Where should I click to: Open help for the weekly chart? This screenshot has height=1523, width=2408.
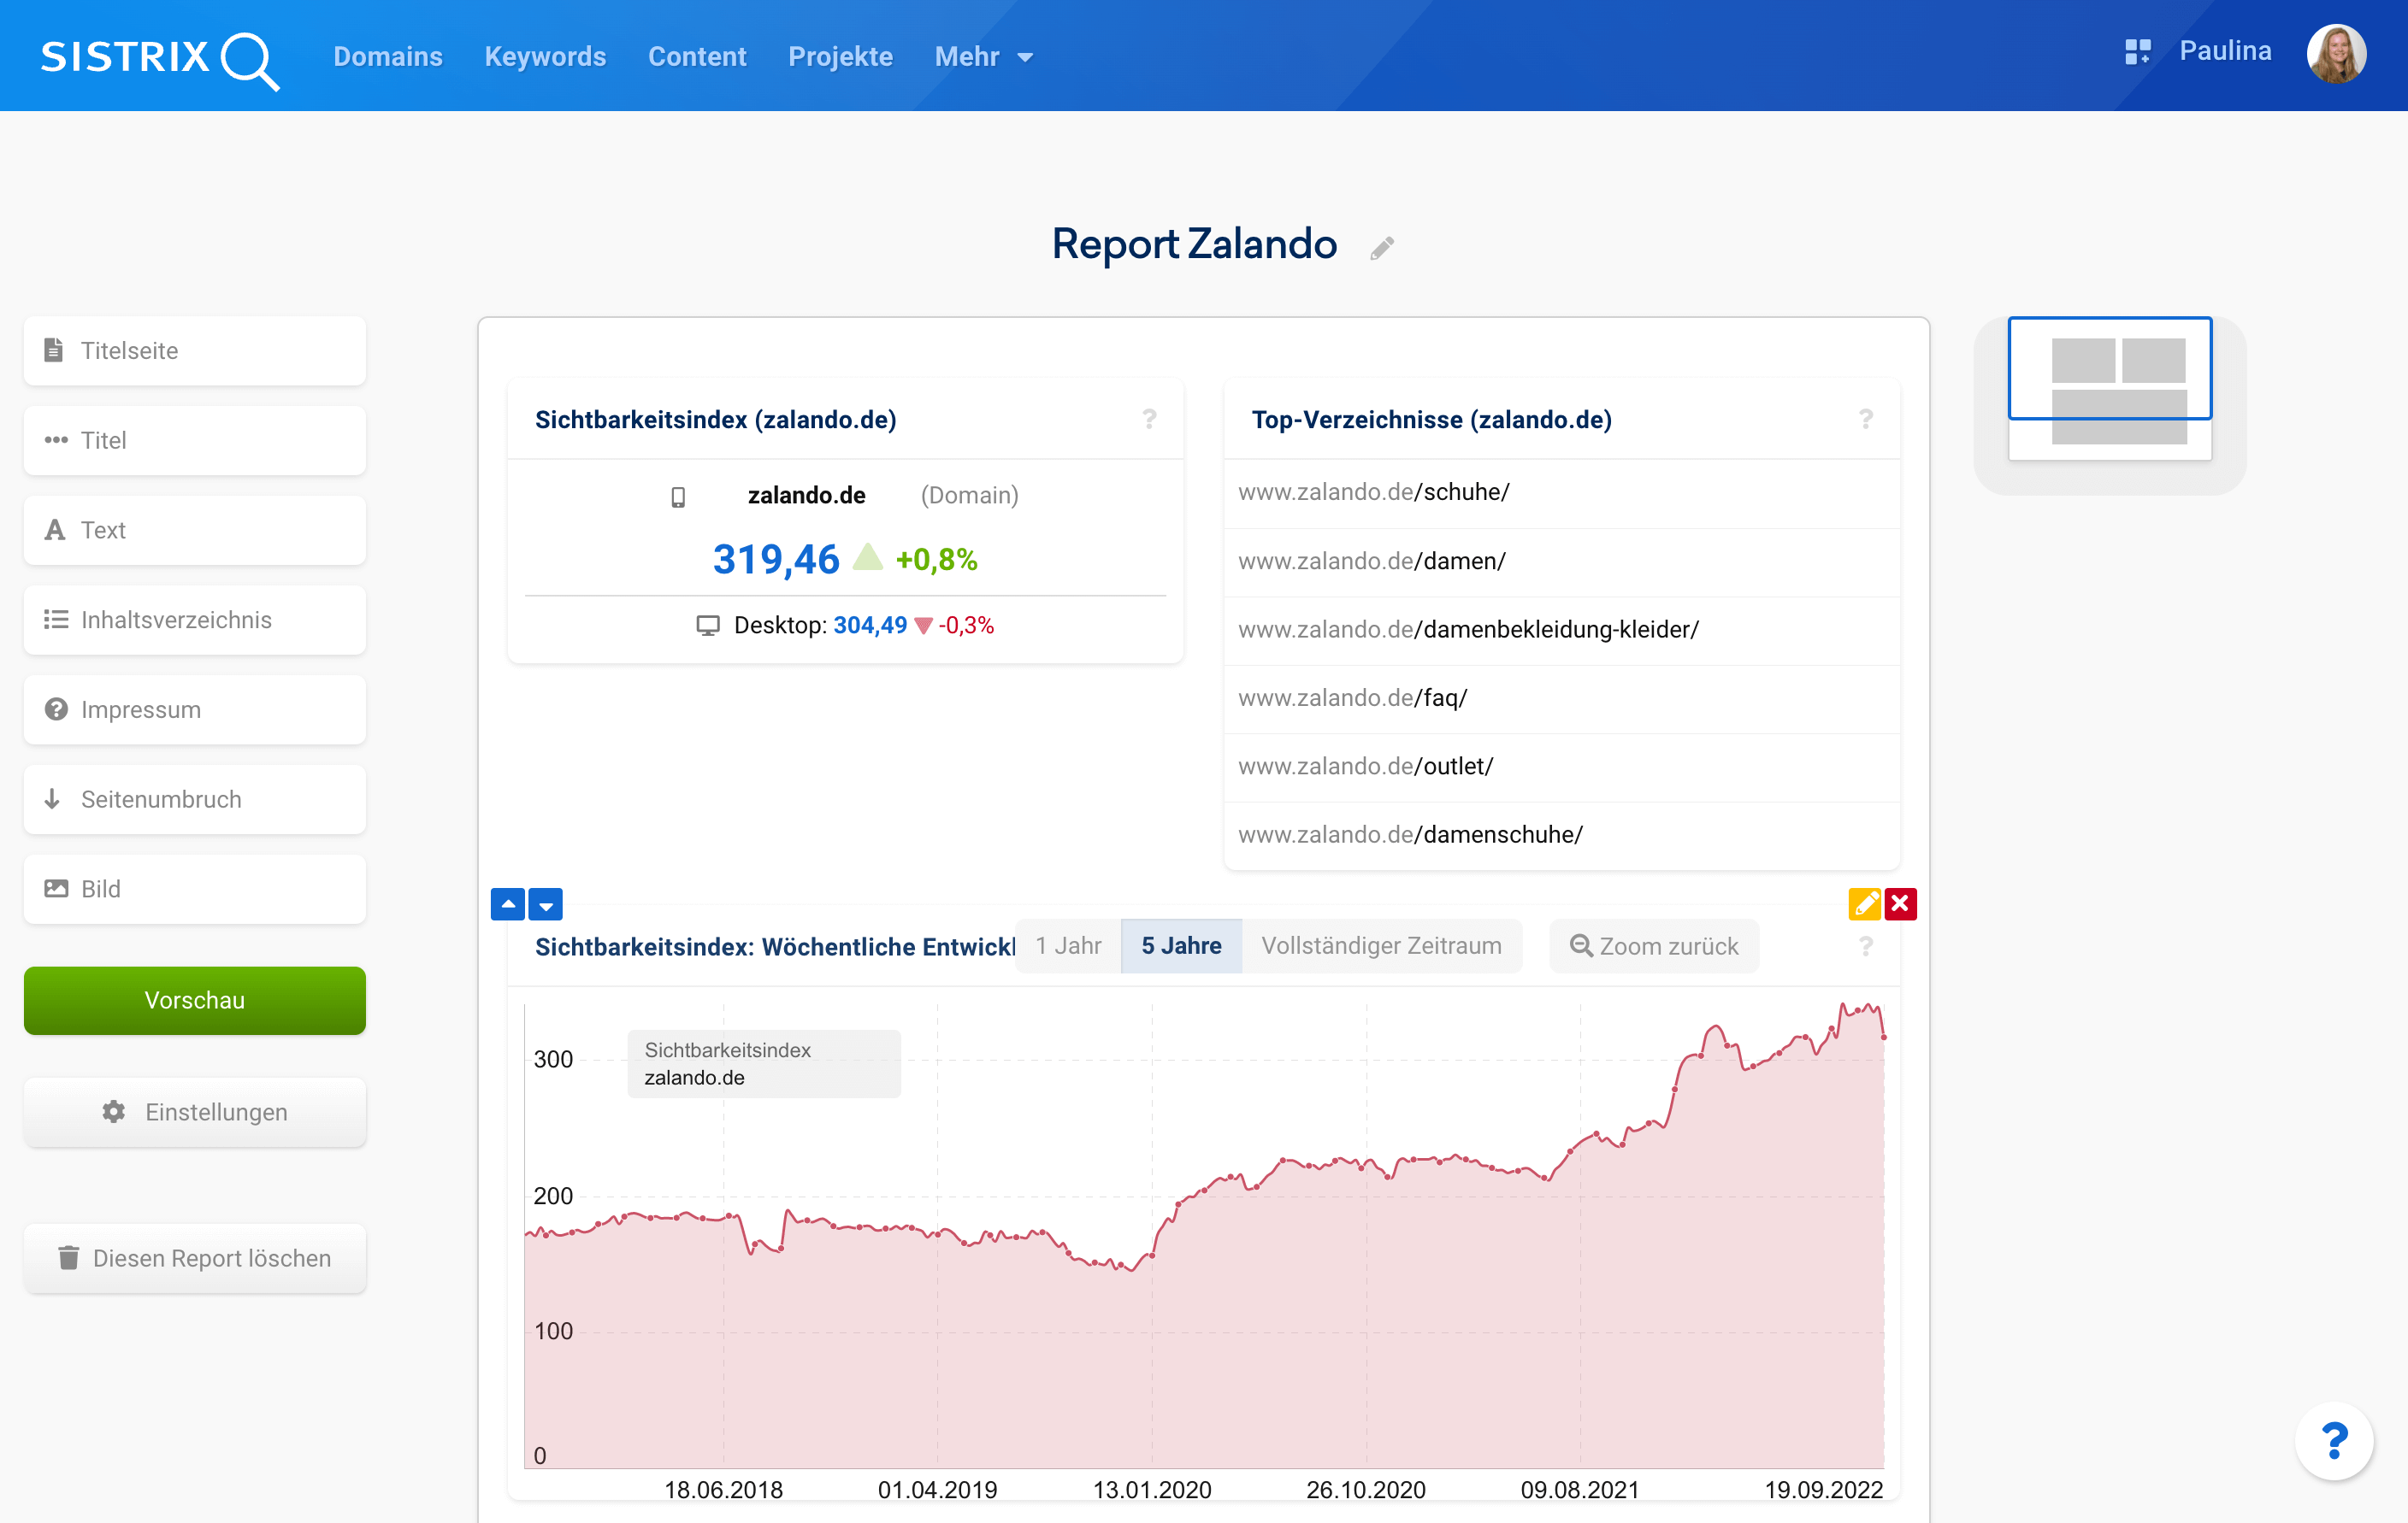[1865, 947]
